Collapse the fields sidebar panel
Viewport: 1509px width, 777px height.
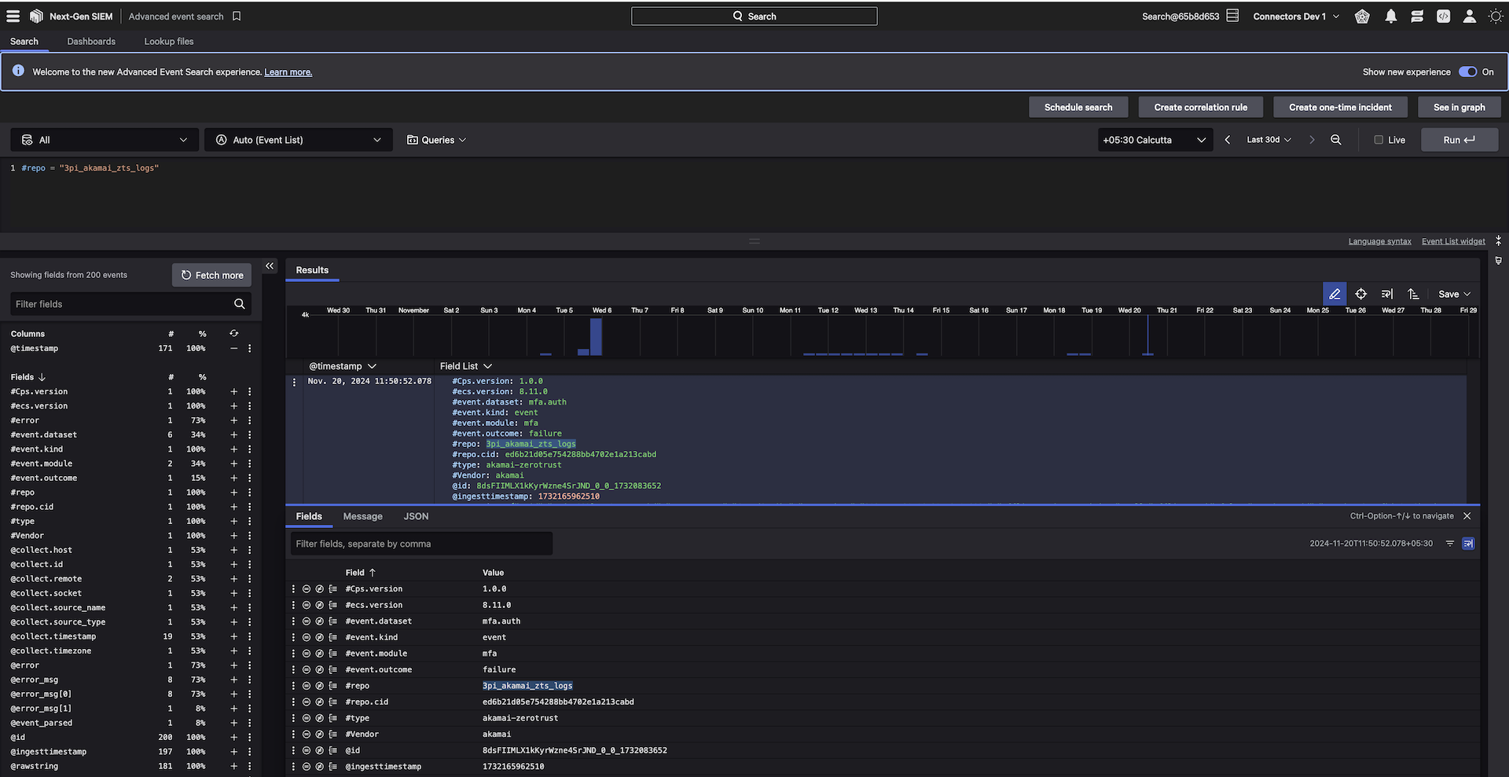pyautogui.click(x=270, y=266)
